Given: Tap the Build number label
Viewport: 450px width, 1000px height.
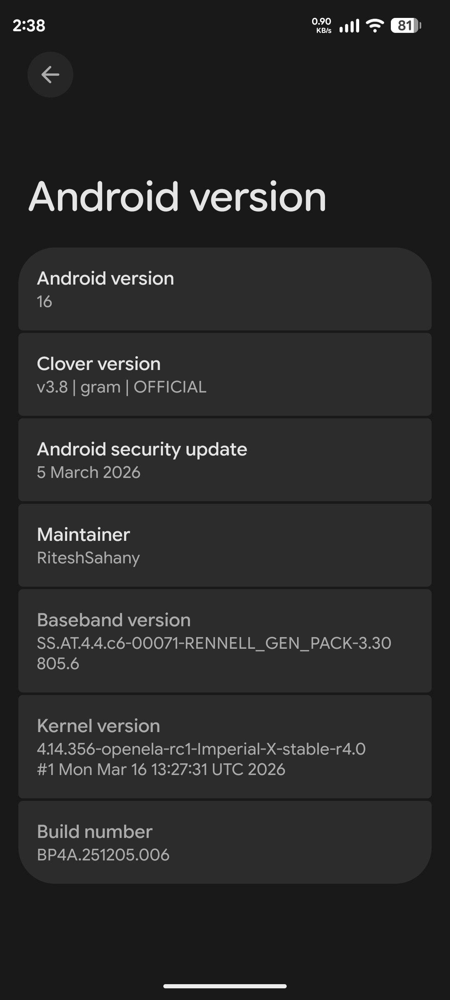Looking at the screenshot, I should (95, 832).
